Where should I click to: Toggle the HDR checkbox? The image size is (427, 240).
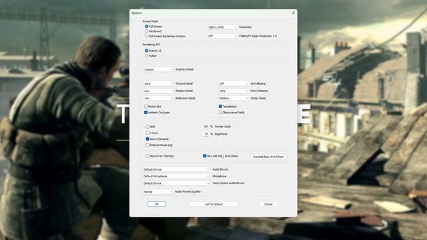(147, 127)
